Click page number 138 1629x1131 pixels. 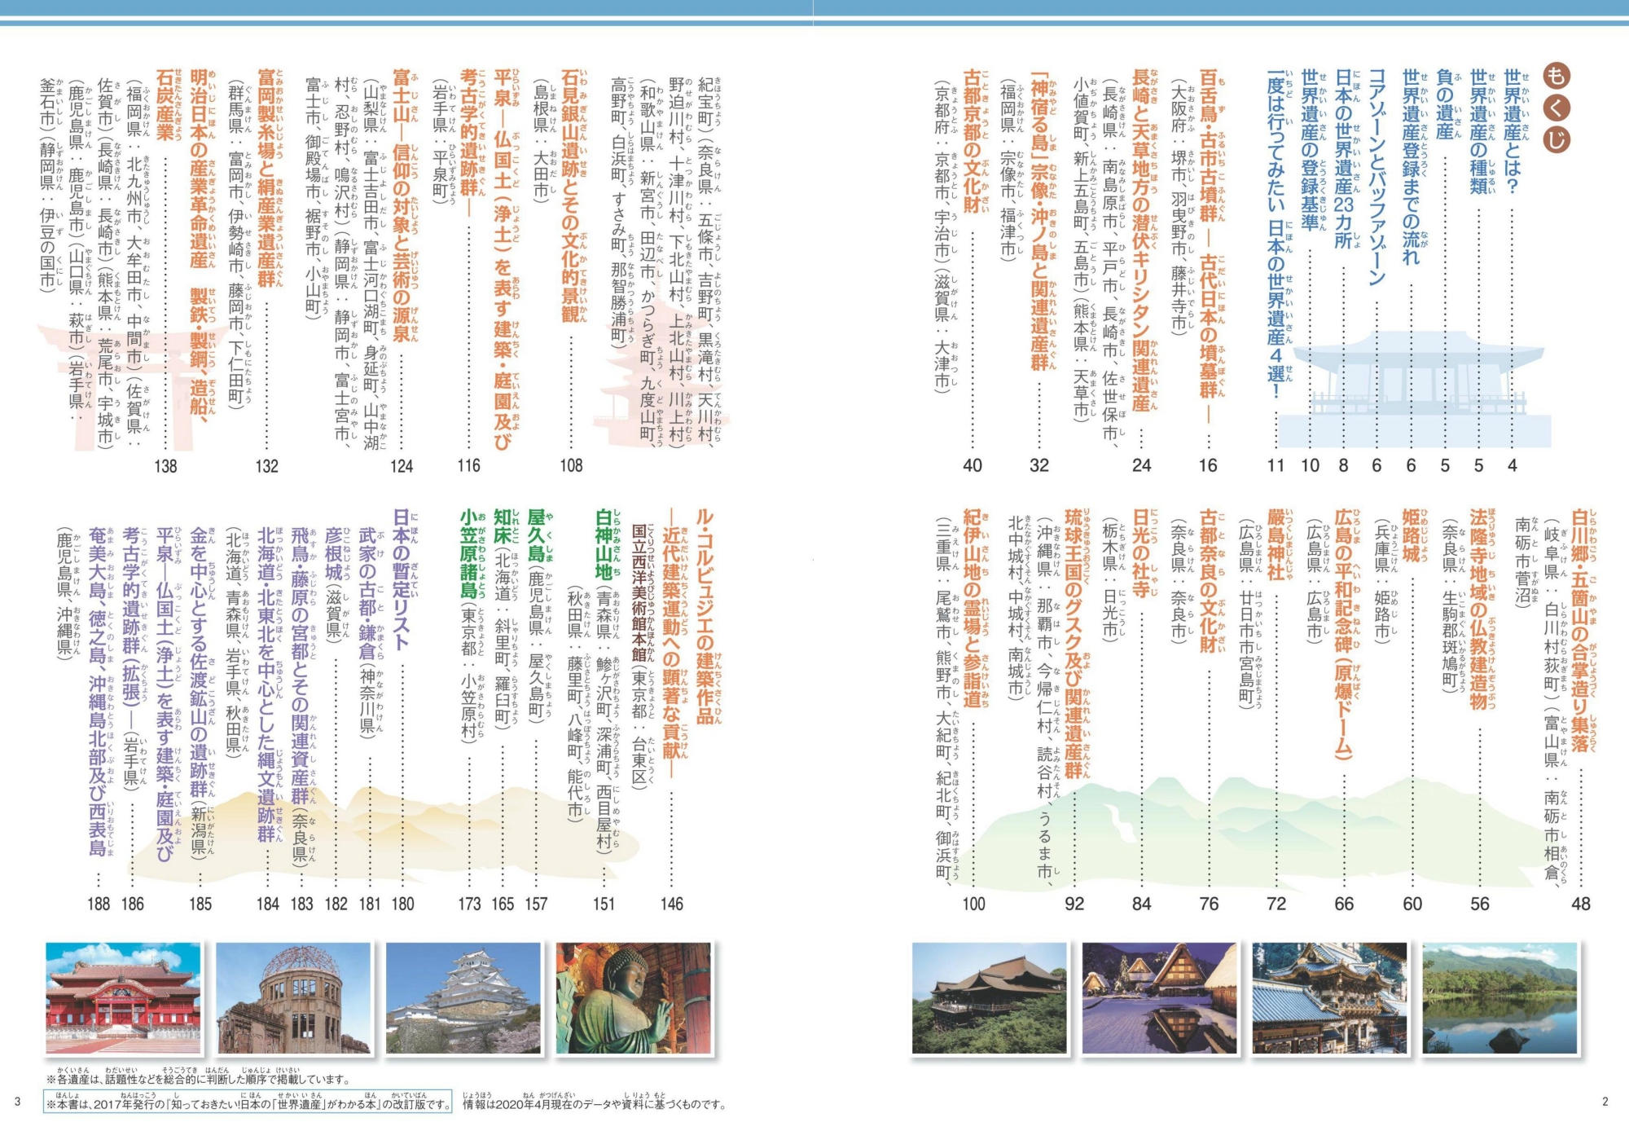[166, 466]
